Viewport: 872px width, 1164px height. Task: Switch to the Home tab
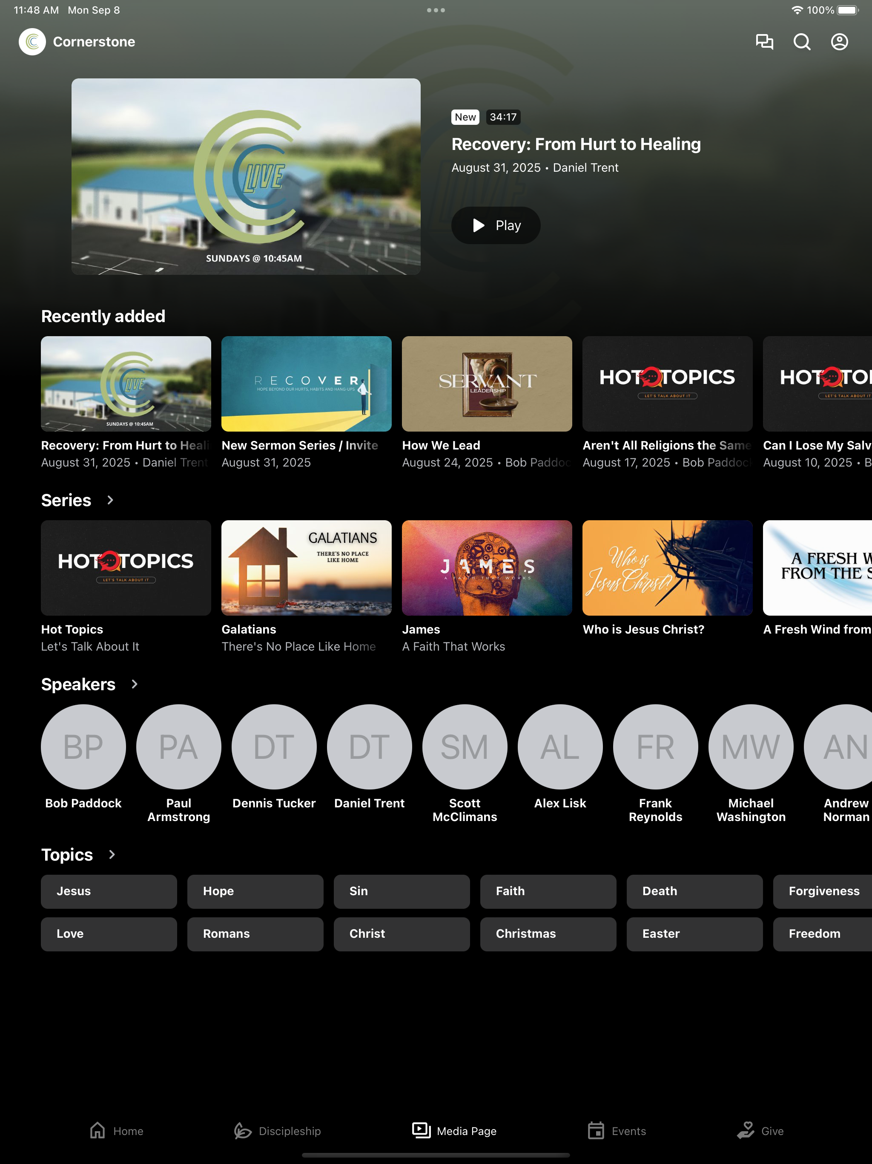point(116,1131)
